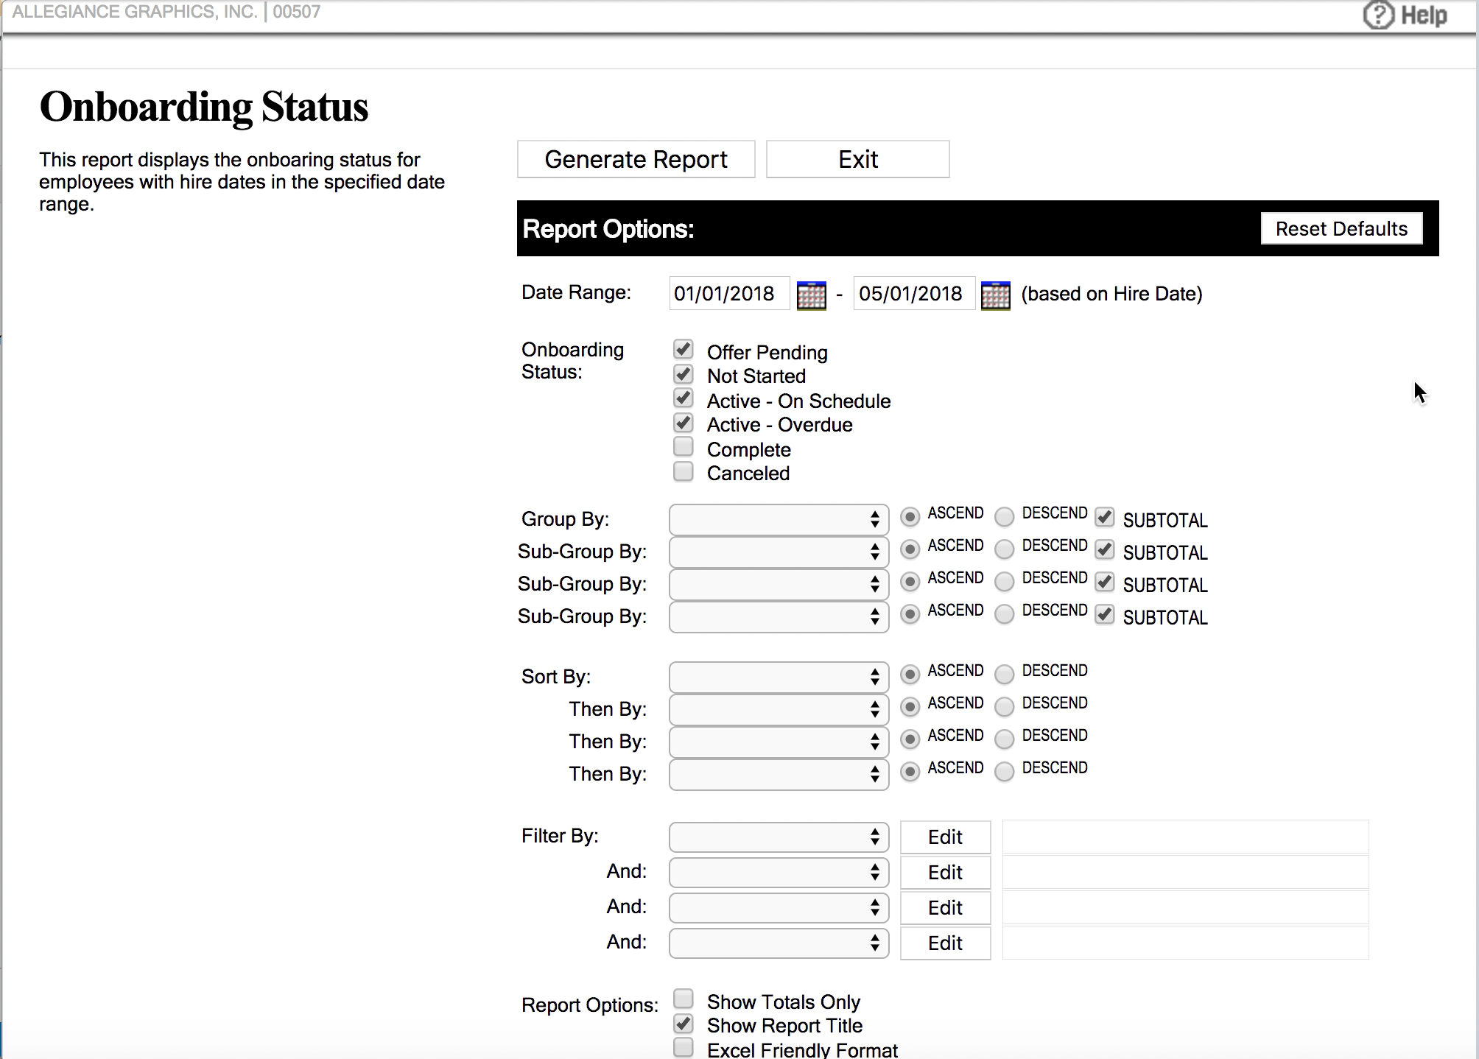The width and height of the screenshot is (1479, 1059).
Task: Open the Filter By dropdown
Action: [x=778, y=837]
